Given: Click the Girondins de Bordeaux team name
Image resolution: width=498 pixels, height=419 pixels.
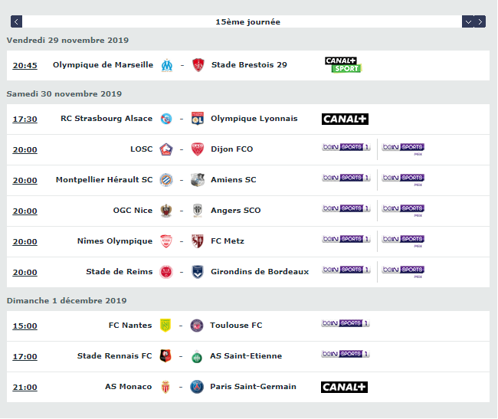Looking at the screenshot, I should (x=260, y=272).
